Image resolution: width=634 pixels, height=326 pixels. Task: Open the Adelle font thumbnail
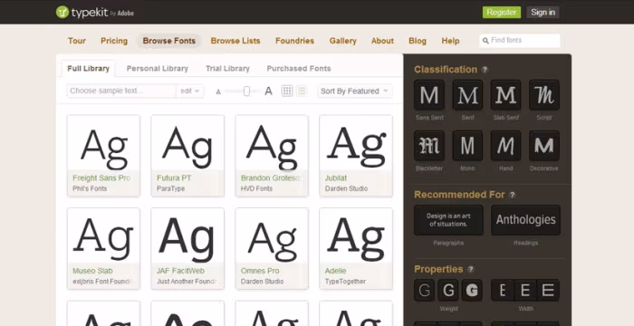pos(356,248)
